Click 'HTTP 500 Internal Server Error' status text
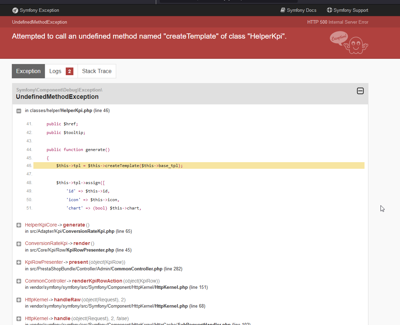 click(338, 22)
